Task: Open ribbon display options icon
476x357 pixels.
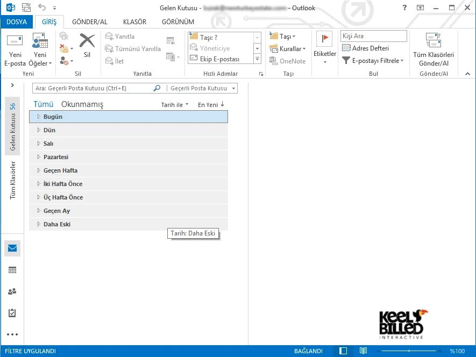Action: coord(420,8)
